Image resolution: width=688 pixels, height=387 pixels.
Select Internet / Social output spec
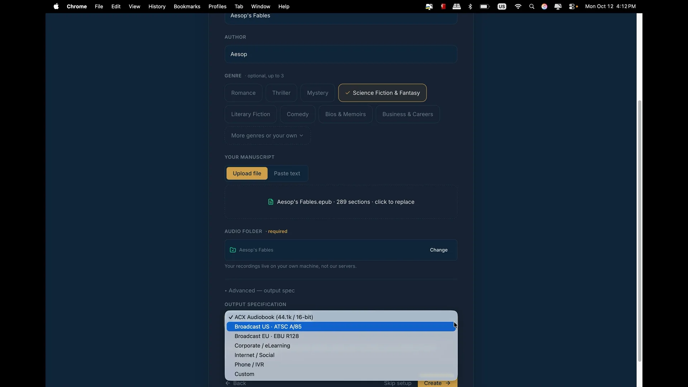pos(341,355)
